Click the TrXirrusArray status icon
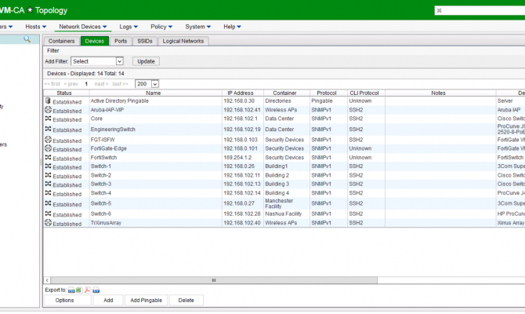 tap(48, 223)
